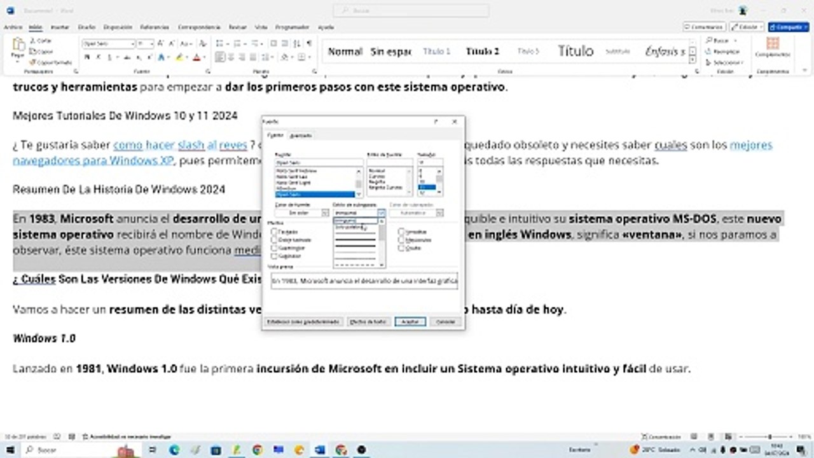Open Word from the Windows taskbar

click(319, 450)
